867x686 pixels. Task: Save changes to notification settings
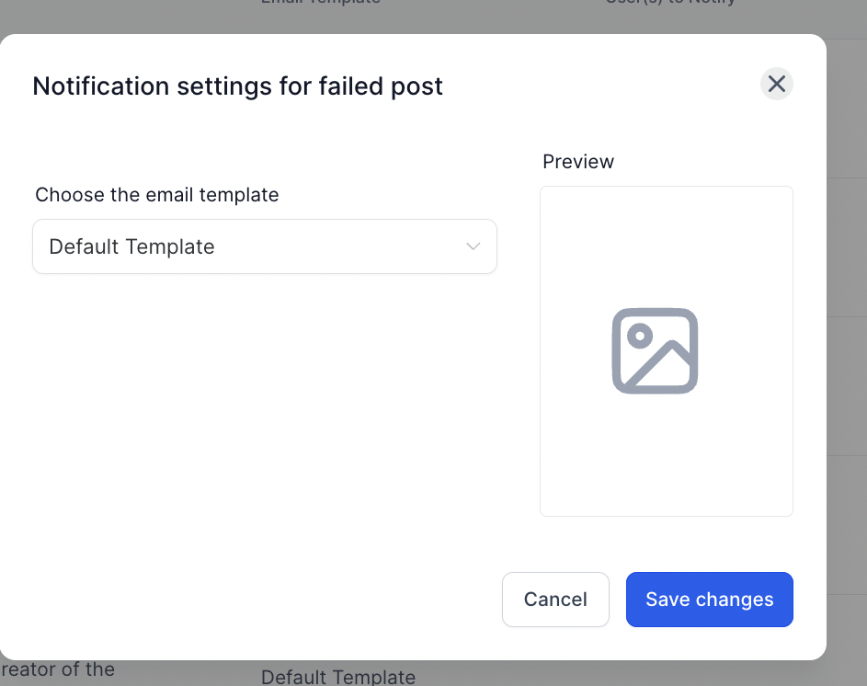pyautogui.click(x=710, y=600)
